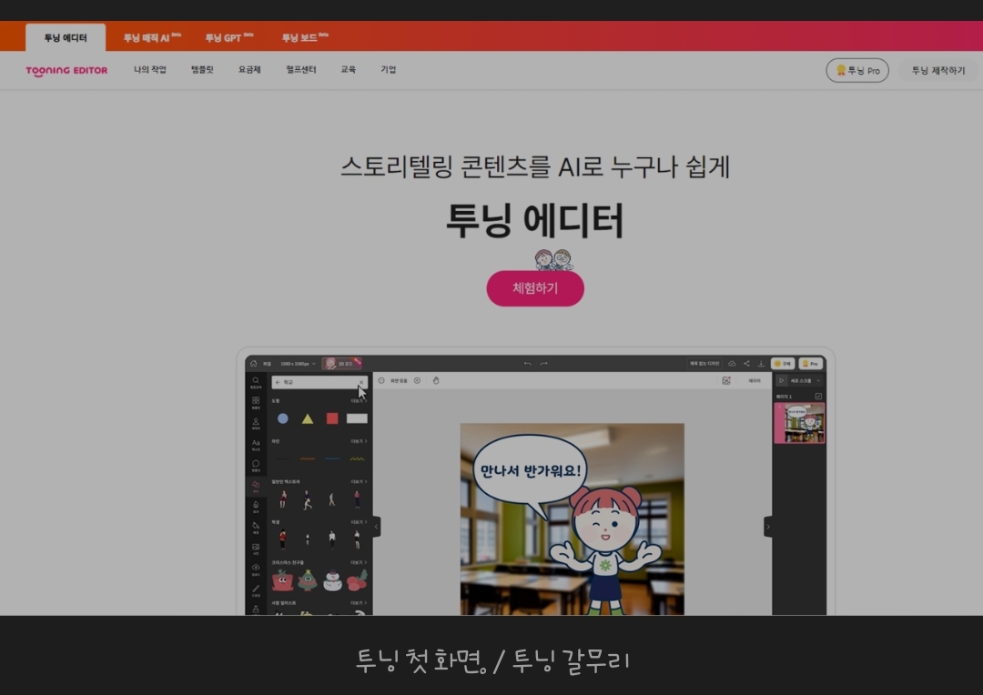
Task: Open the photo icon in sidebar
Action: point(256,549)
